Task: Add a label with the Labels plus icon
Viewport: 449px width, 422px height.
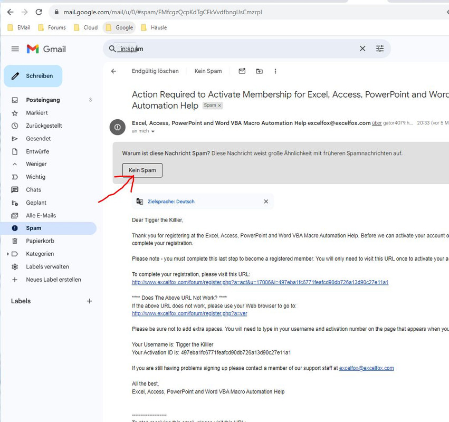Action: tap(90, 301)
